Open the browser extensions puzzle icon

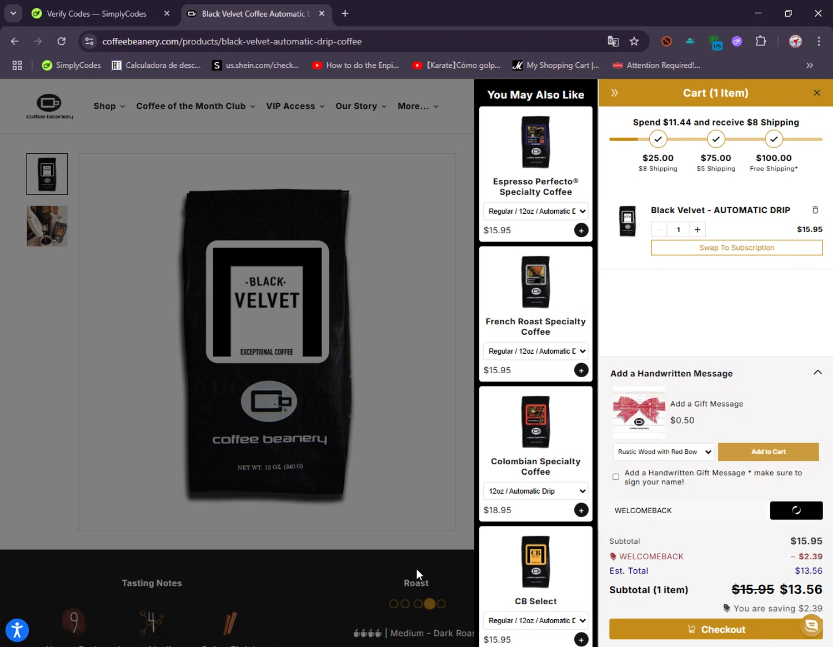pyautogui.click(x=761, y=41)
